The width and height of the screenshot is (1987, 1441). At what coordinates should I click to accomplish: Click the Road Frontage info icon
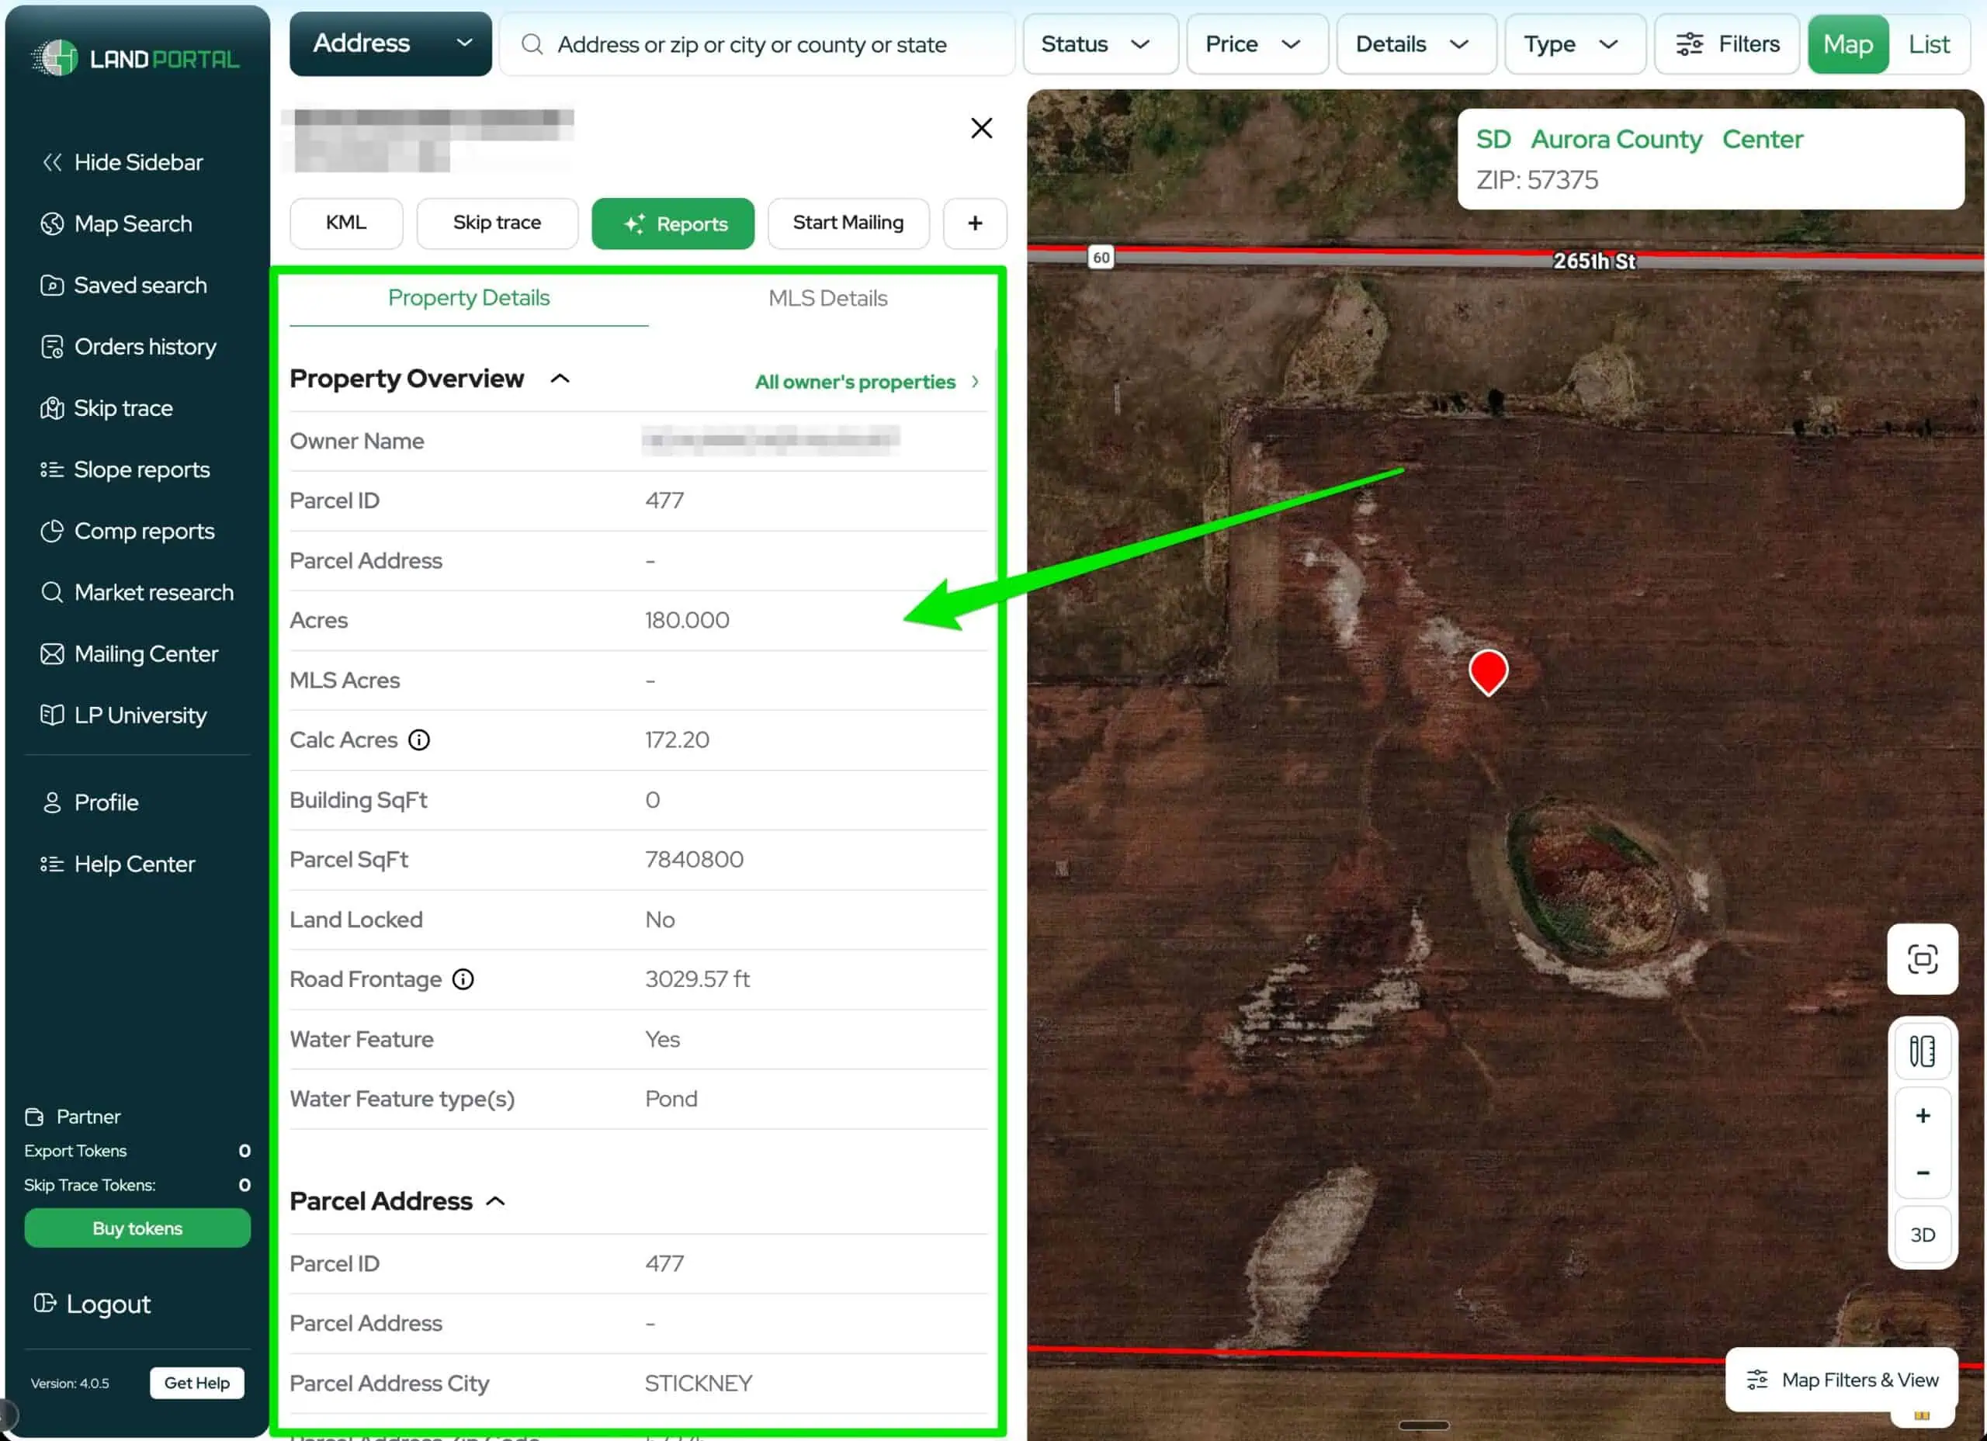463,979
